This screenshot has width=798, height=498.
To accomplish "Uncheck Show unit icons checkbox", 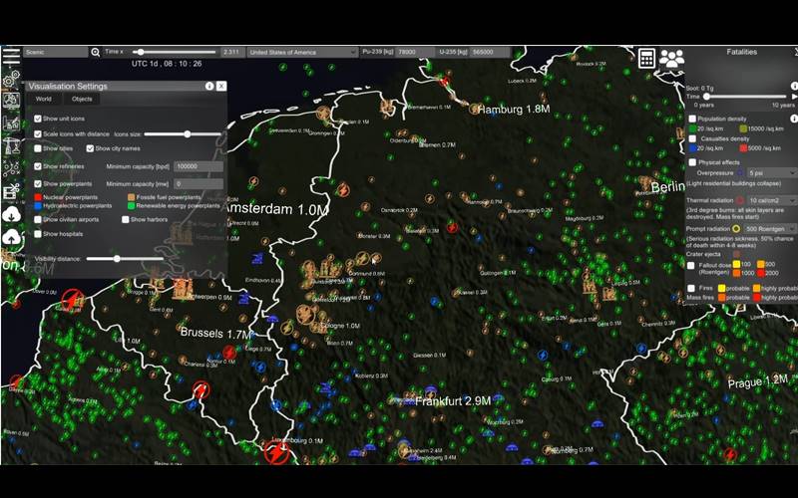I will click(x=38, y=119).
